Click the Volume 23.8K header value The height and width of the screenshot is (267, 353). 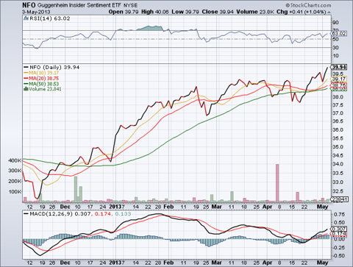click(x=255, y=12)
